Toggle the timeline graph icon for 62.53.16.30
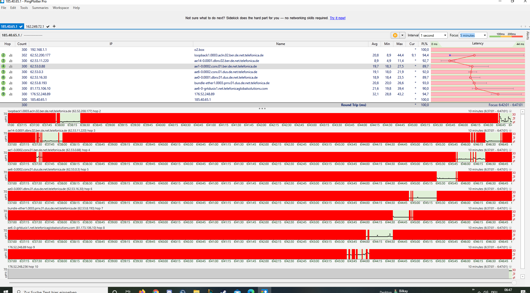 [x=11, y=77]
